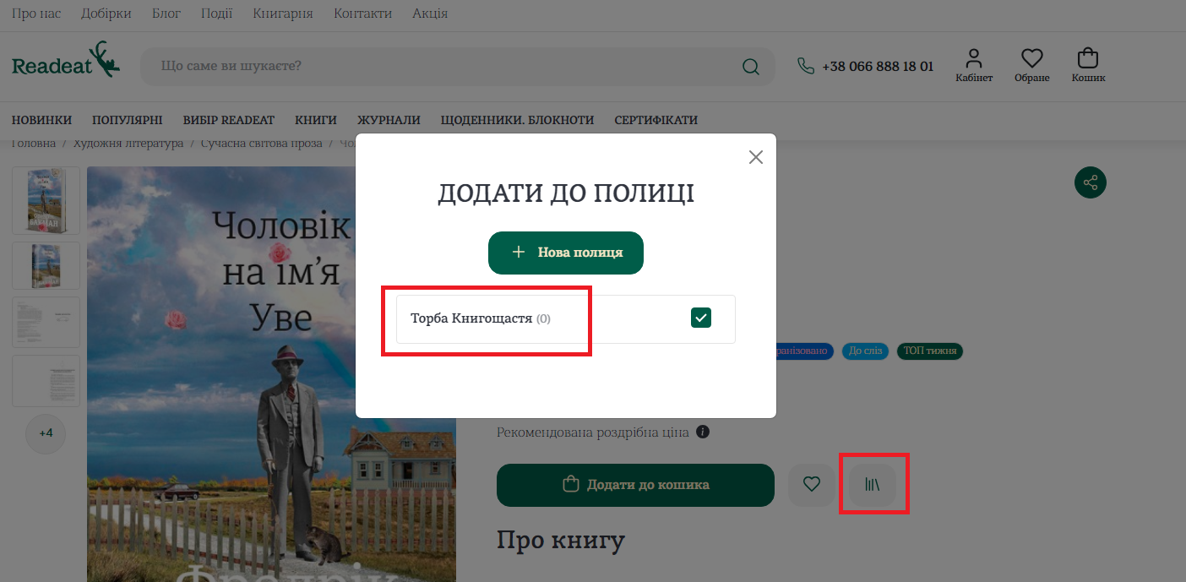This screenshot has height=582, width=1186.
Task: Open the Обране favorites heart
Action: (1031, 65)
